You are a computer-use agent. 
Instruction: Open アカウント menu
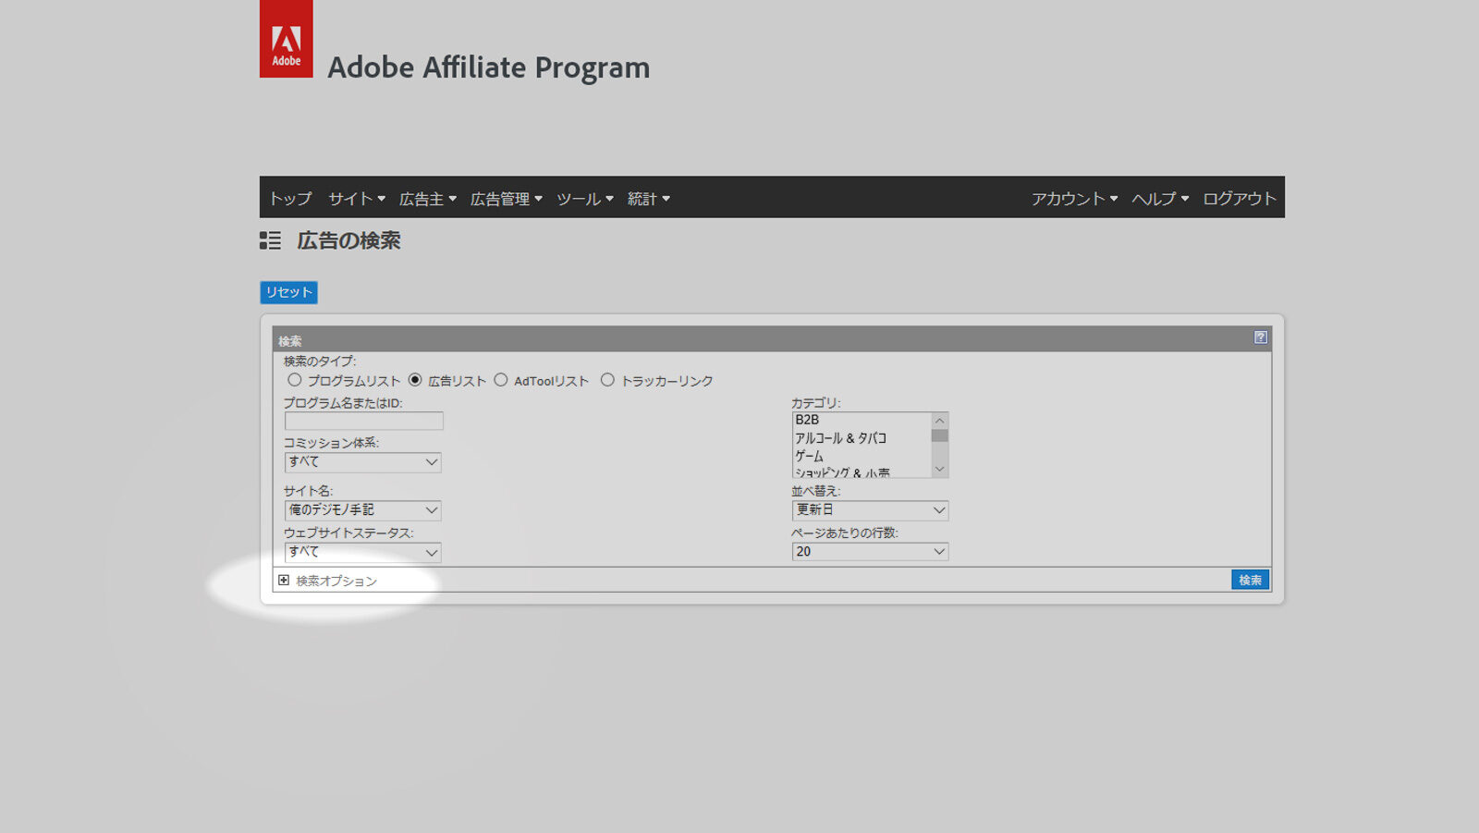click(x=1075, y=198)
